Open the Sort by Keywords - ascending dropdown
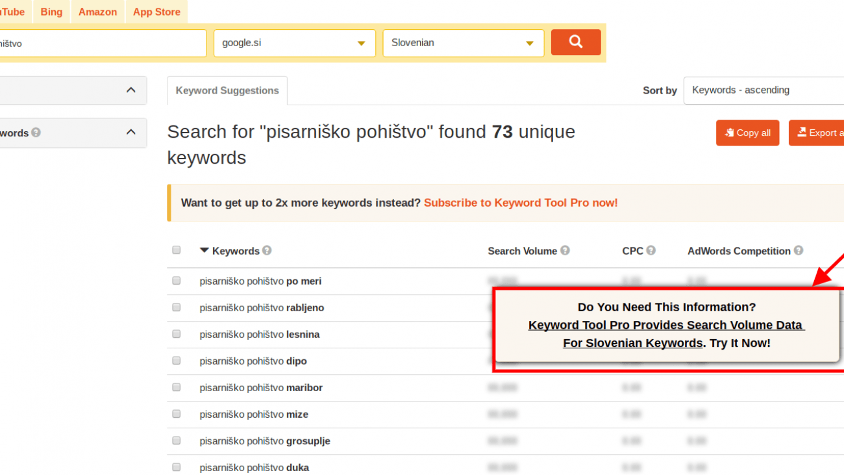 click(x=763, y=90)
